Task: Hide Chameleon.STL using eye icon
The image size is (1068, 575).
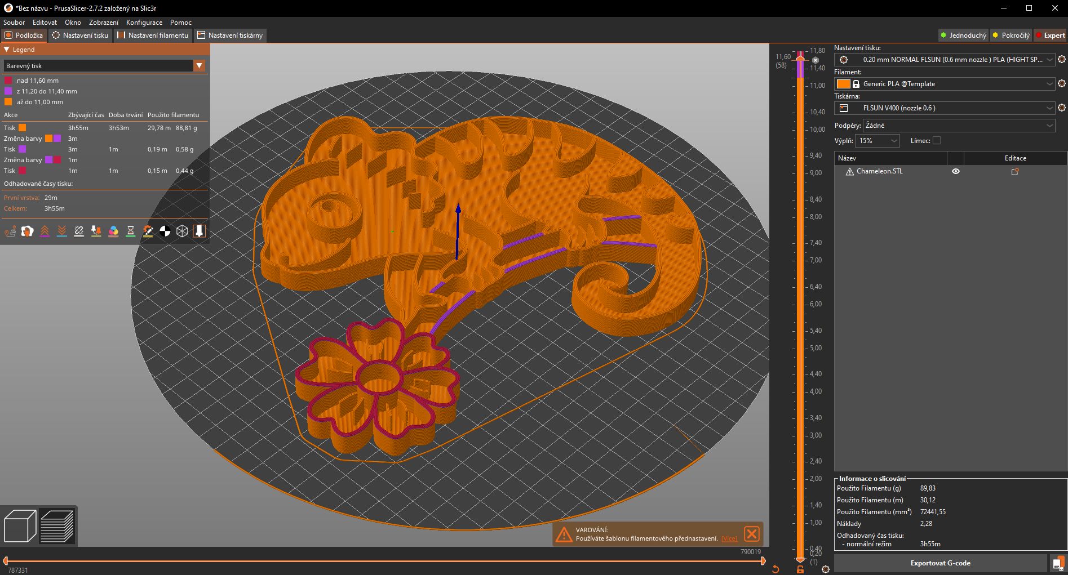Action: [956, 171]
